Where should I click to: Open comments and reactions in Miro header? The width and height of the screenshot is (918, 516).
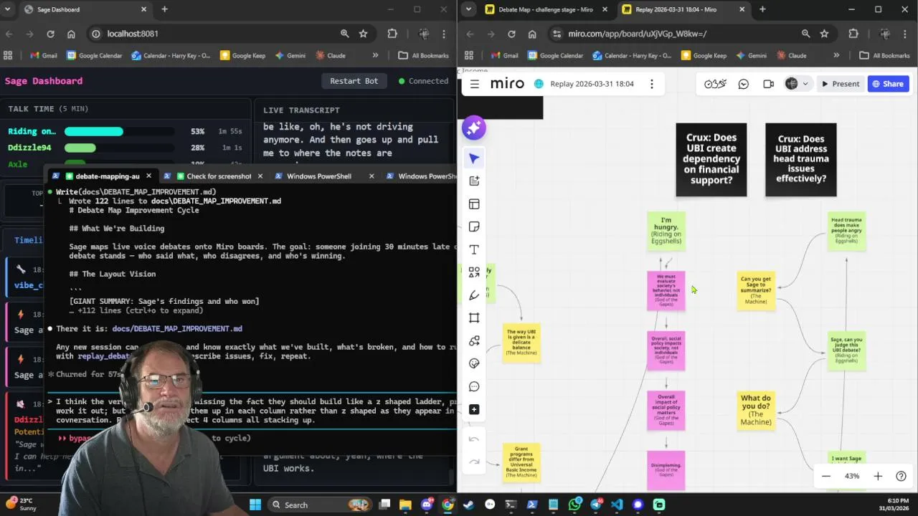(x=744, y=84)
